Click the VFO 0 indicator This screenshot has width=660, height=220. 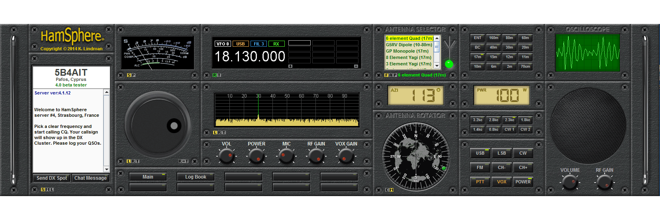pos(223,44)
